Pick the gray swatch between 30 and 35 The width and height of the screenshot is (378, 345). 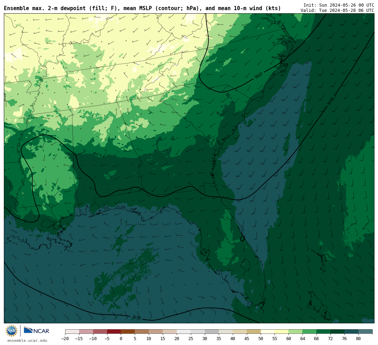point(212,332)
